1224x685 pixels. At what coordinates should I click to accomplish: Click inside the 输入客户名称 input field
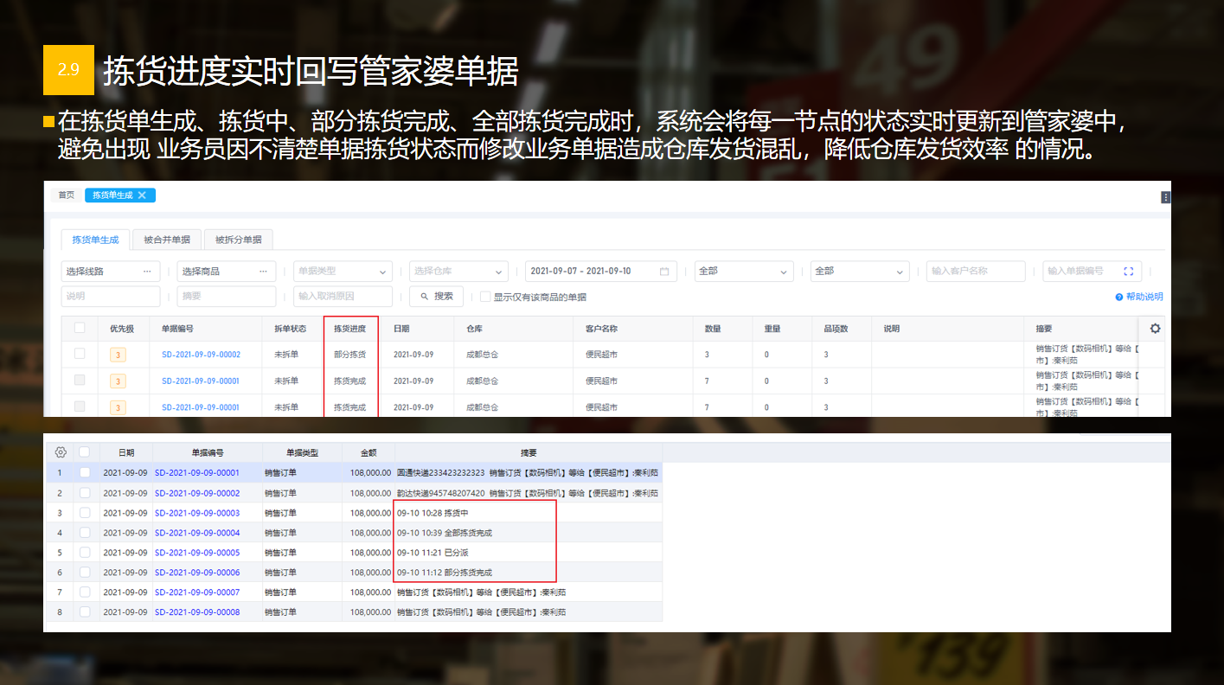coord(976,271)
